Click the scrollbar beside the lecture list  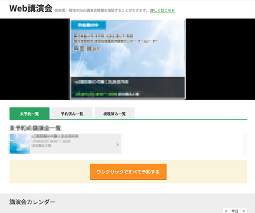(245, 145)
